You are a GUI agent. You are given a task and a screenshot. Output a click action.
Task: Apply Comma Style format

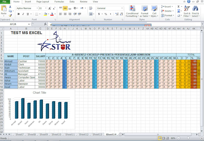point(110,14)
